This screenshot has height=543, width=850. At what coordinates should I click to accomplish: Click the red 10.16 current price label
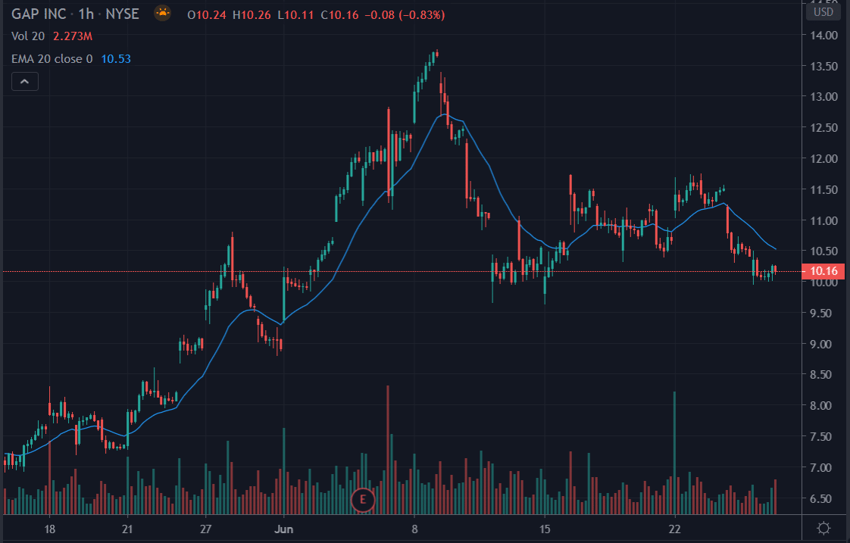(x=823, y=271)
